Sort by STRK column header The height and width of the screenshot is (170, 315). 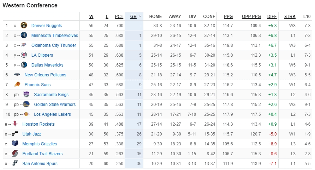[x=290, y=17]
